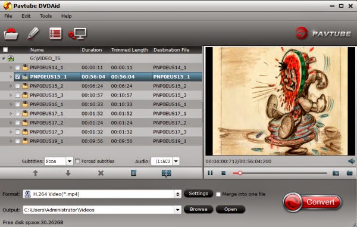
Task: Check the PNP0EUS15_2 checkbox
Action: (x=17, y=86)
